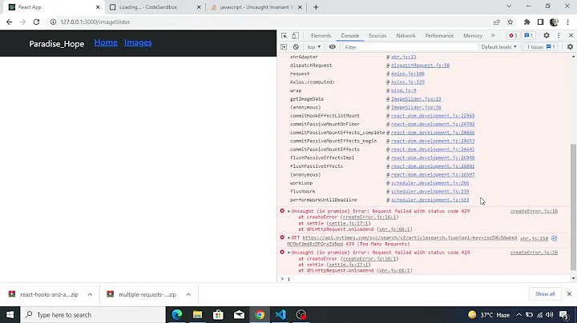577x323 pixels.
Task: Open the Extensions puzzle icon
Action: click(x=527, y=22)
